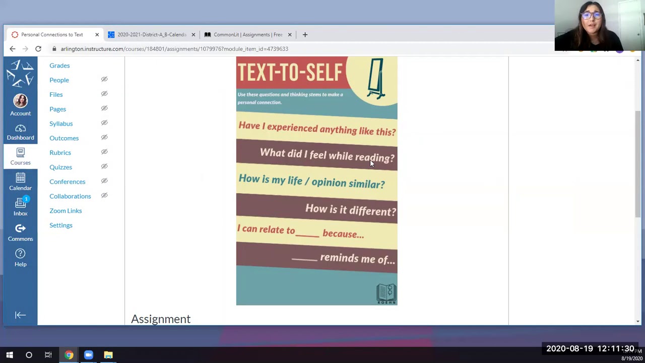Open Files in course navigation

[x=56, y=95]
